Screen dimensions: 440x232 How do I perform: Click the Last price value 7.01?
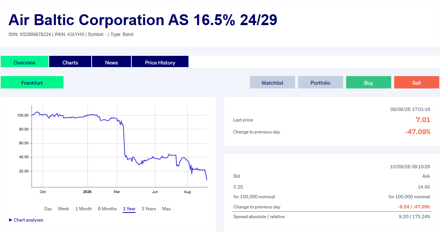pyautogui.click(x=423, y=120)
